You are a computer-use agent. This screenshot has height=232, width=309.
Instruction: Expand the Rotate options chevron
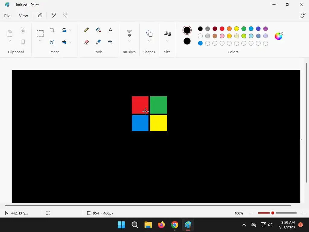[70, 30]
